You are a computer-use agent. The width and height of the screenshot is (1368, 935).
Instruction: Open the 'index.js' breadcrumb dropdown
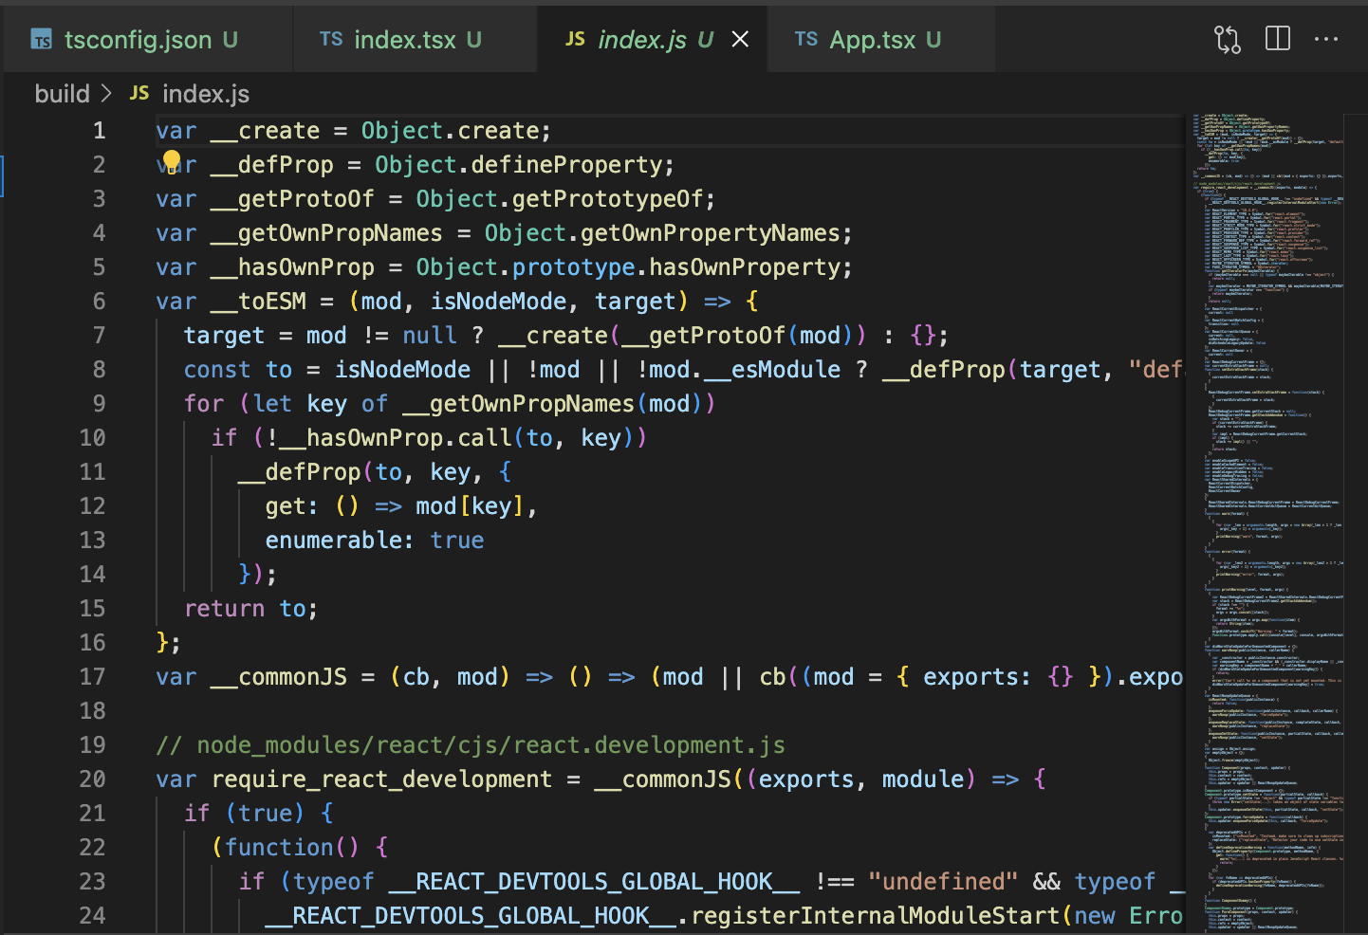[205, 93]
